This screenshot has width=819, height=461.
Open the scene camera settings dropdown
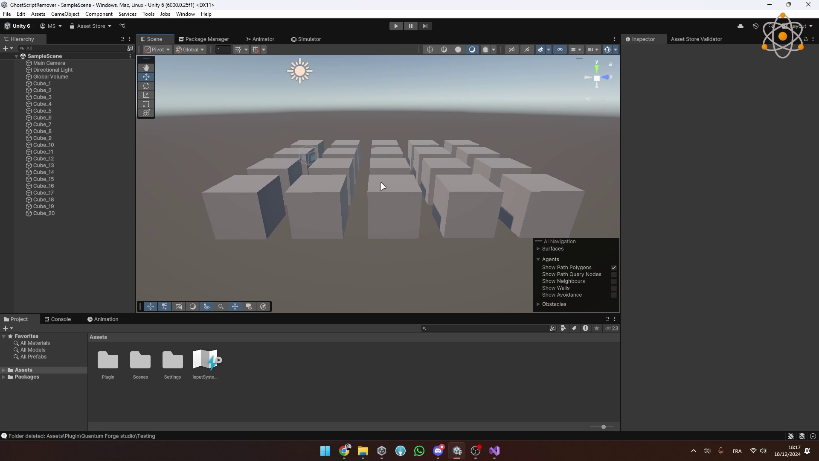[x=594, y=50]
